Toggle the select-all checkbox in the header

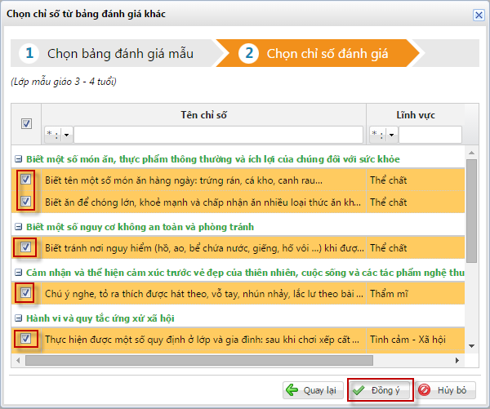pyautogui.click(x=26, y=124)
